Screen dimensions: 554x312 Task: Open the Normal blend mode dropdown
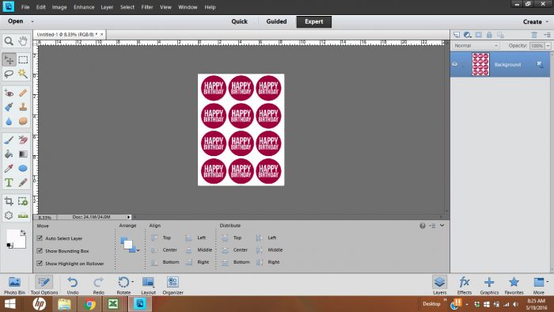coord(476,46)
